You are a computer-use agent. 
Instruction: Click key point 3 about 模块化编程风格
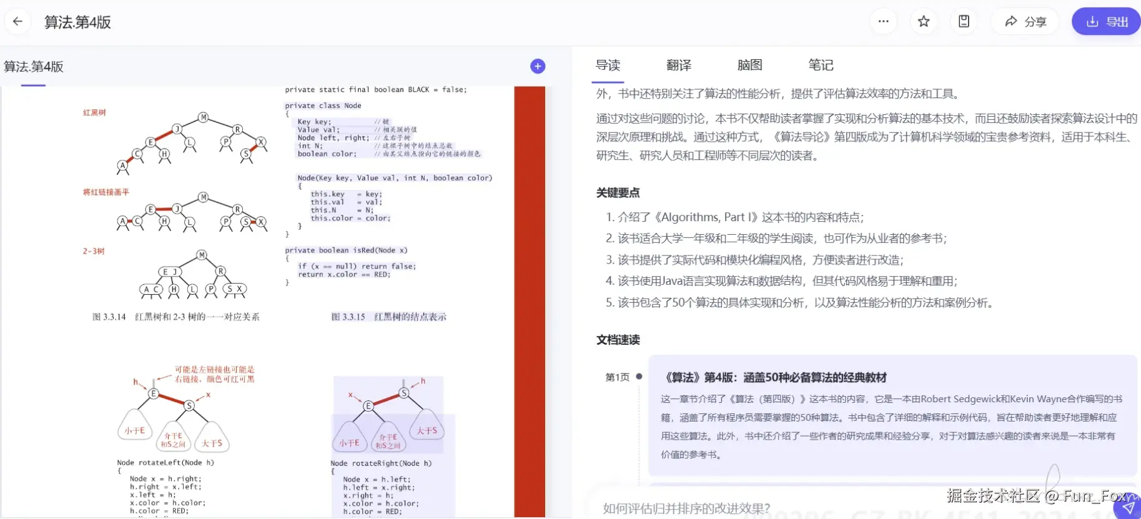pos(754,260)
